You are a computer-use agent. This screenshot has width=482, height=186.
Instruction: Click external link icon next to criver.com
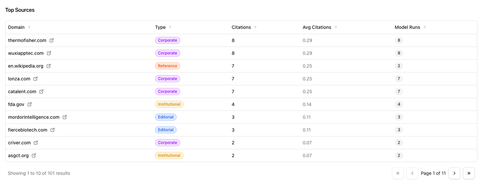pos(36,143)
